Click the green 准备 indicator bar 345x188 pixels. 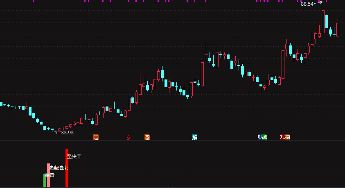pos(45,180)
